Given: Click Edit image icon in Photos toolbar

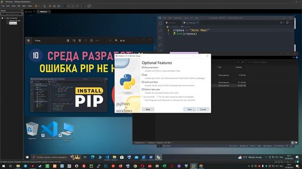Looking at the screenshot, I should (68, 41).
